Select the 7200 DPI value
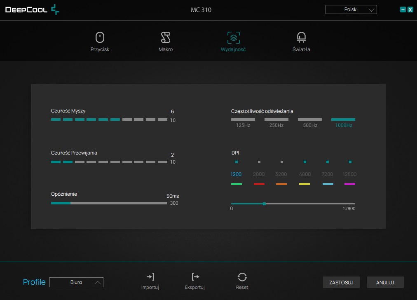Screen dimensions: 417x300 point(327,174)
